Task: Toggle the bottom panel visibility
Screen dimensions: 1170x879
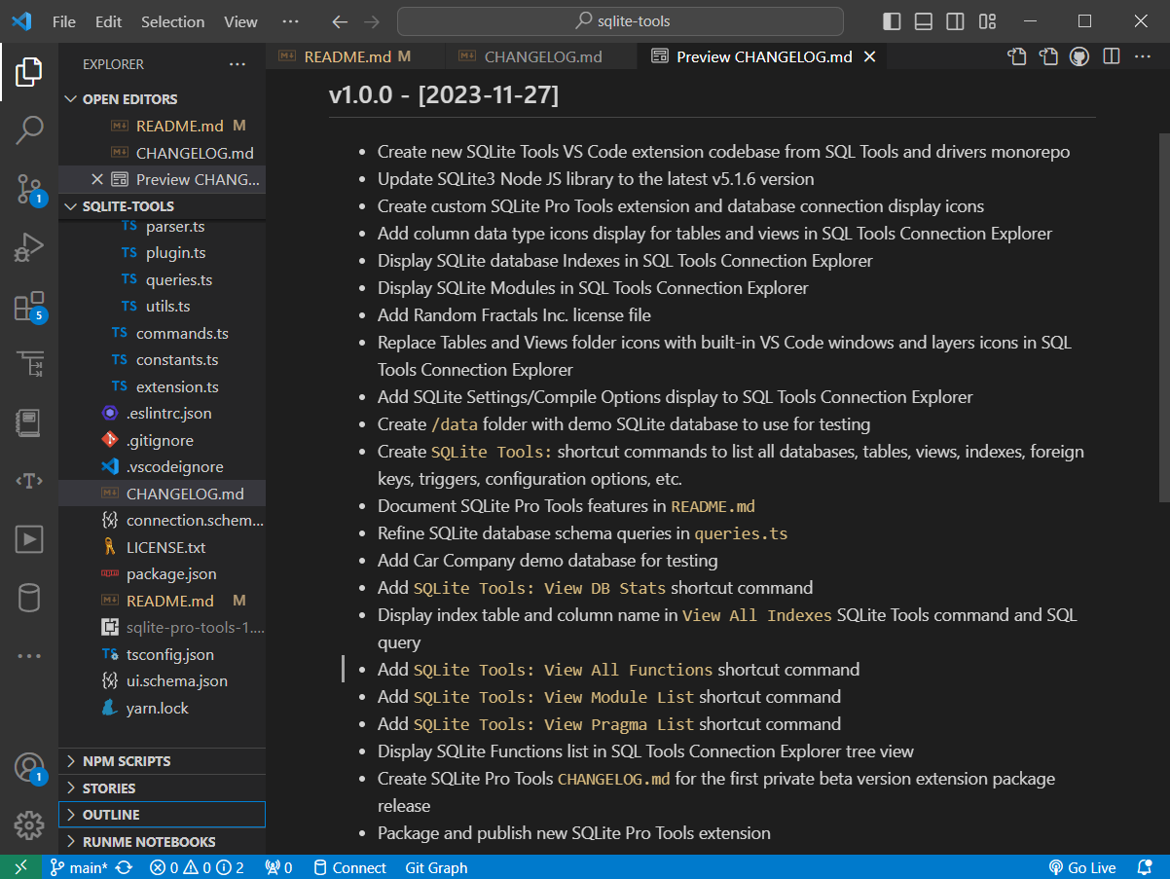Action: pos(924,21)
